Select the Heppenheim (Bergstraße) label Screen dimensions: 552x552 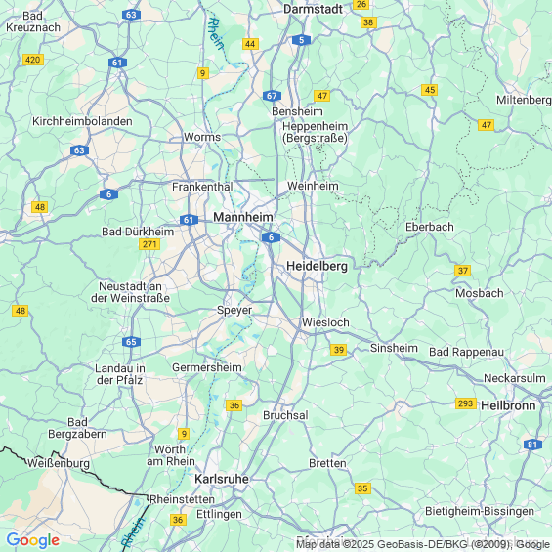[x=315, y=132]
